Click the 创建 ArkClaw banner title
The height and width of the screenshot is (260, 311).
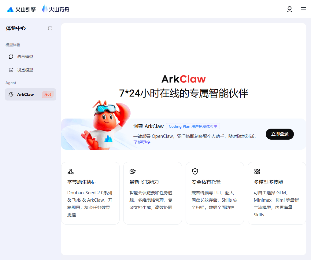tap(149, 126)
